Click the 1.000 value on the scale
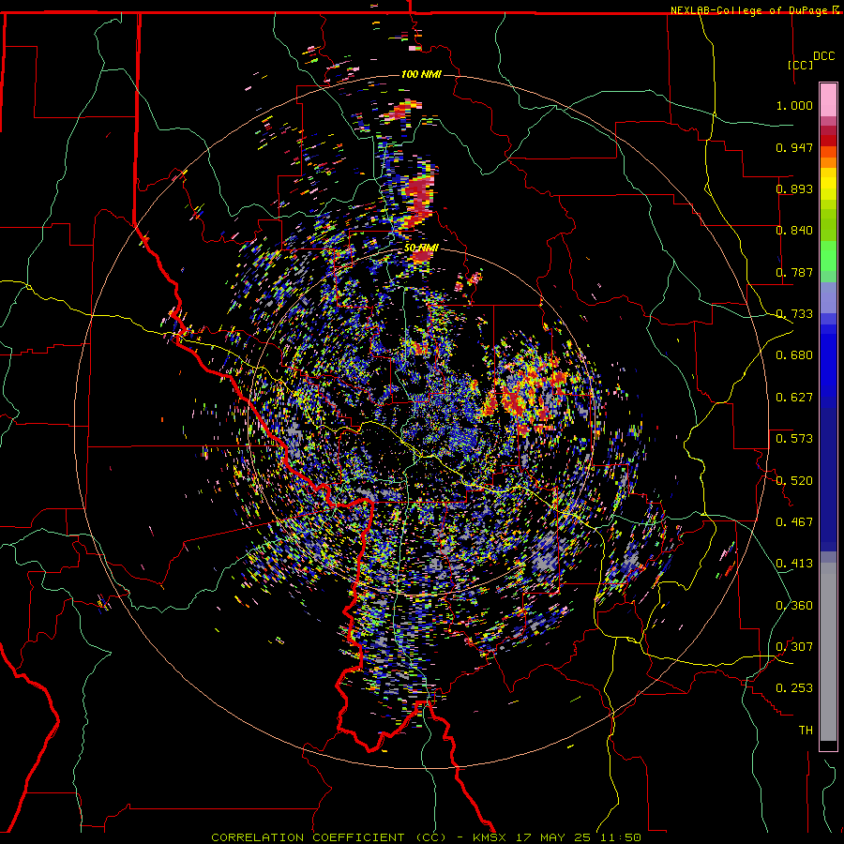Viewport: 844px width, 844px height. click(x=794, y=105)
